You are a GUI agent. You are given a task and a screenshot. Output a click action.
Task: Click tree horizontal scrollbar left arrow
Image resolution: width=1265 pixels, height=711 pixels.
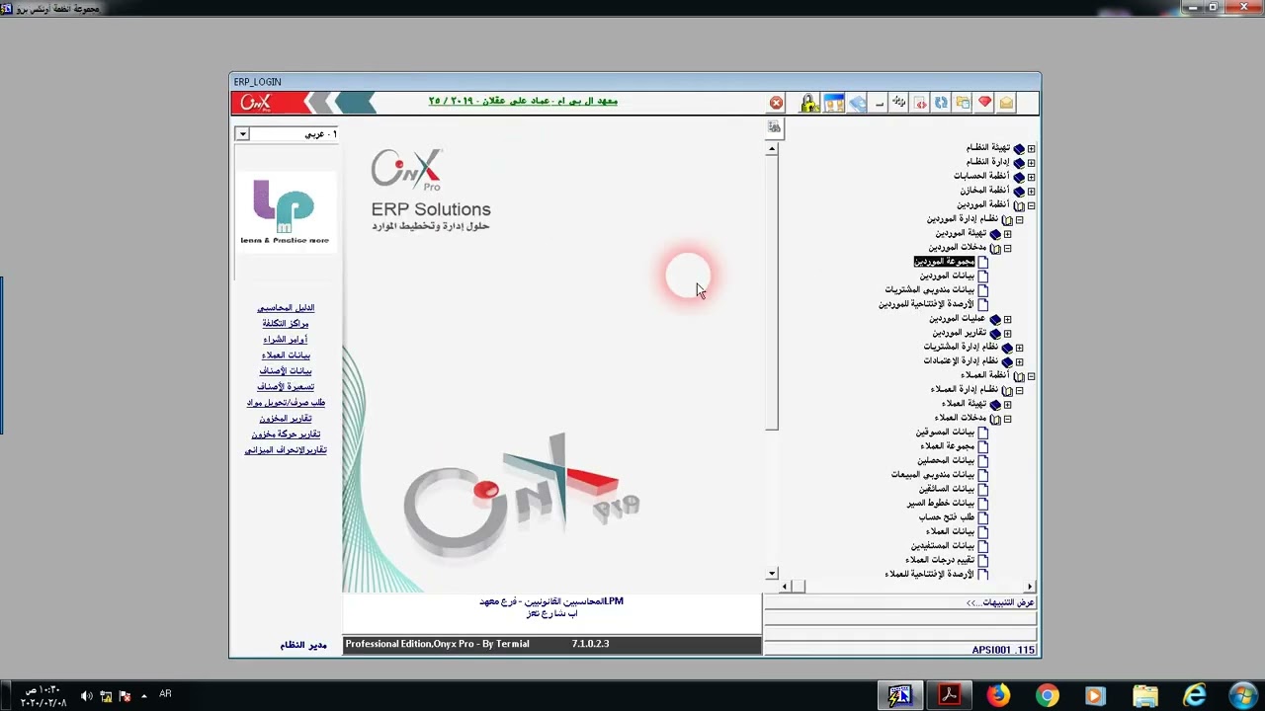tap(786, 587)
